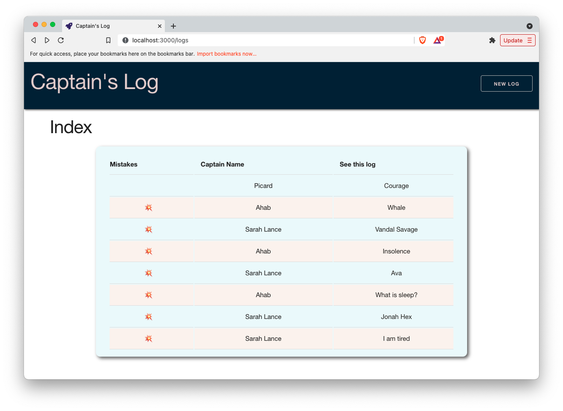Open tab search dropdown arrow
Viewport: 563px width, 411px height.
click(530, 26)
